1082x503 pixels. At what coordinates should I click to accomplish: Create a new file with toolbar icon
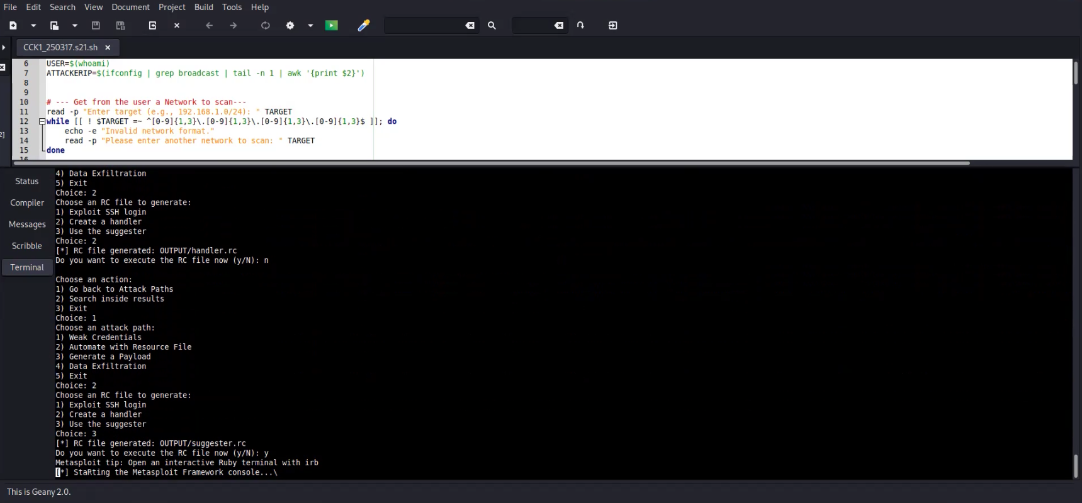pos(13,26)
